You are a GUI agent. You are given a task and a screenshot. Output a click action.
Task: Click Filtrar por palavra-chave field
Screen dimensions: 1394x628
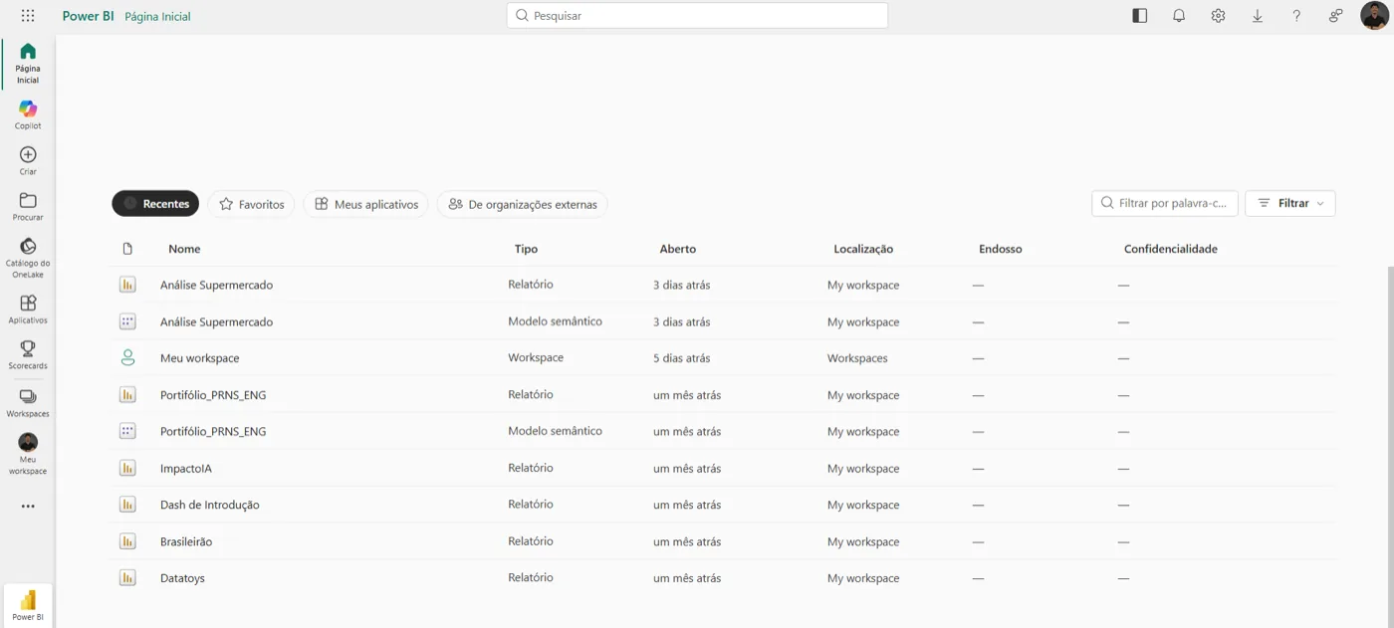tap(1165, 203)
